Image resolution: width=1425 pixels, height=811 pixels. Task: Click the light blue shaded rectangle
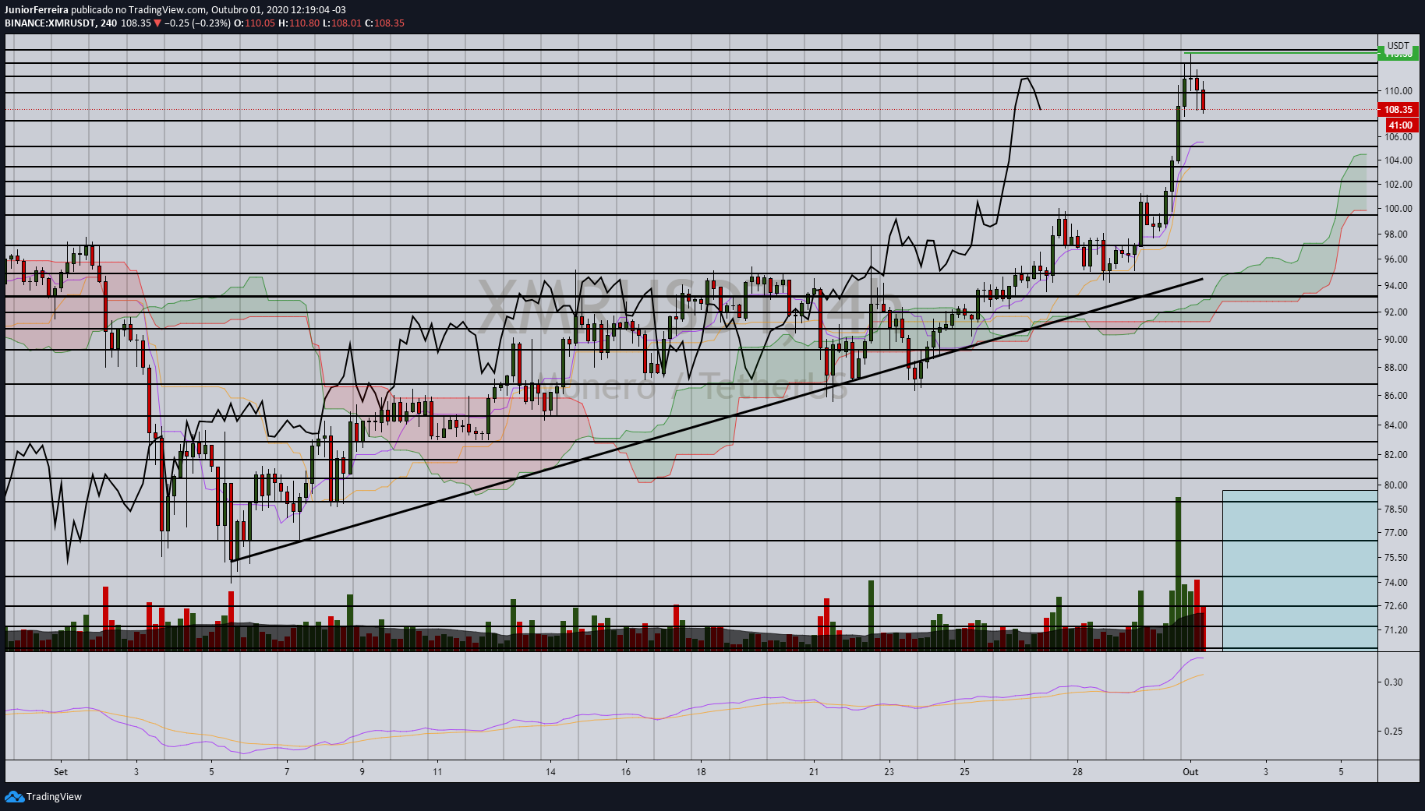1299,569
